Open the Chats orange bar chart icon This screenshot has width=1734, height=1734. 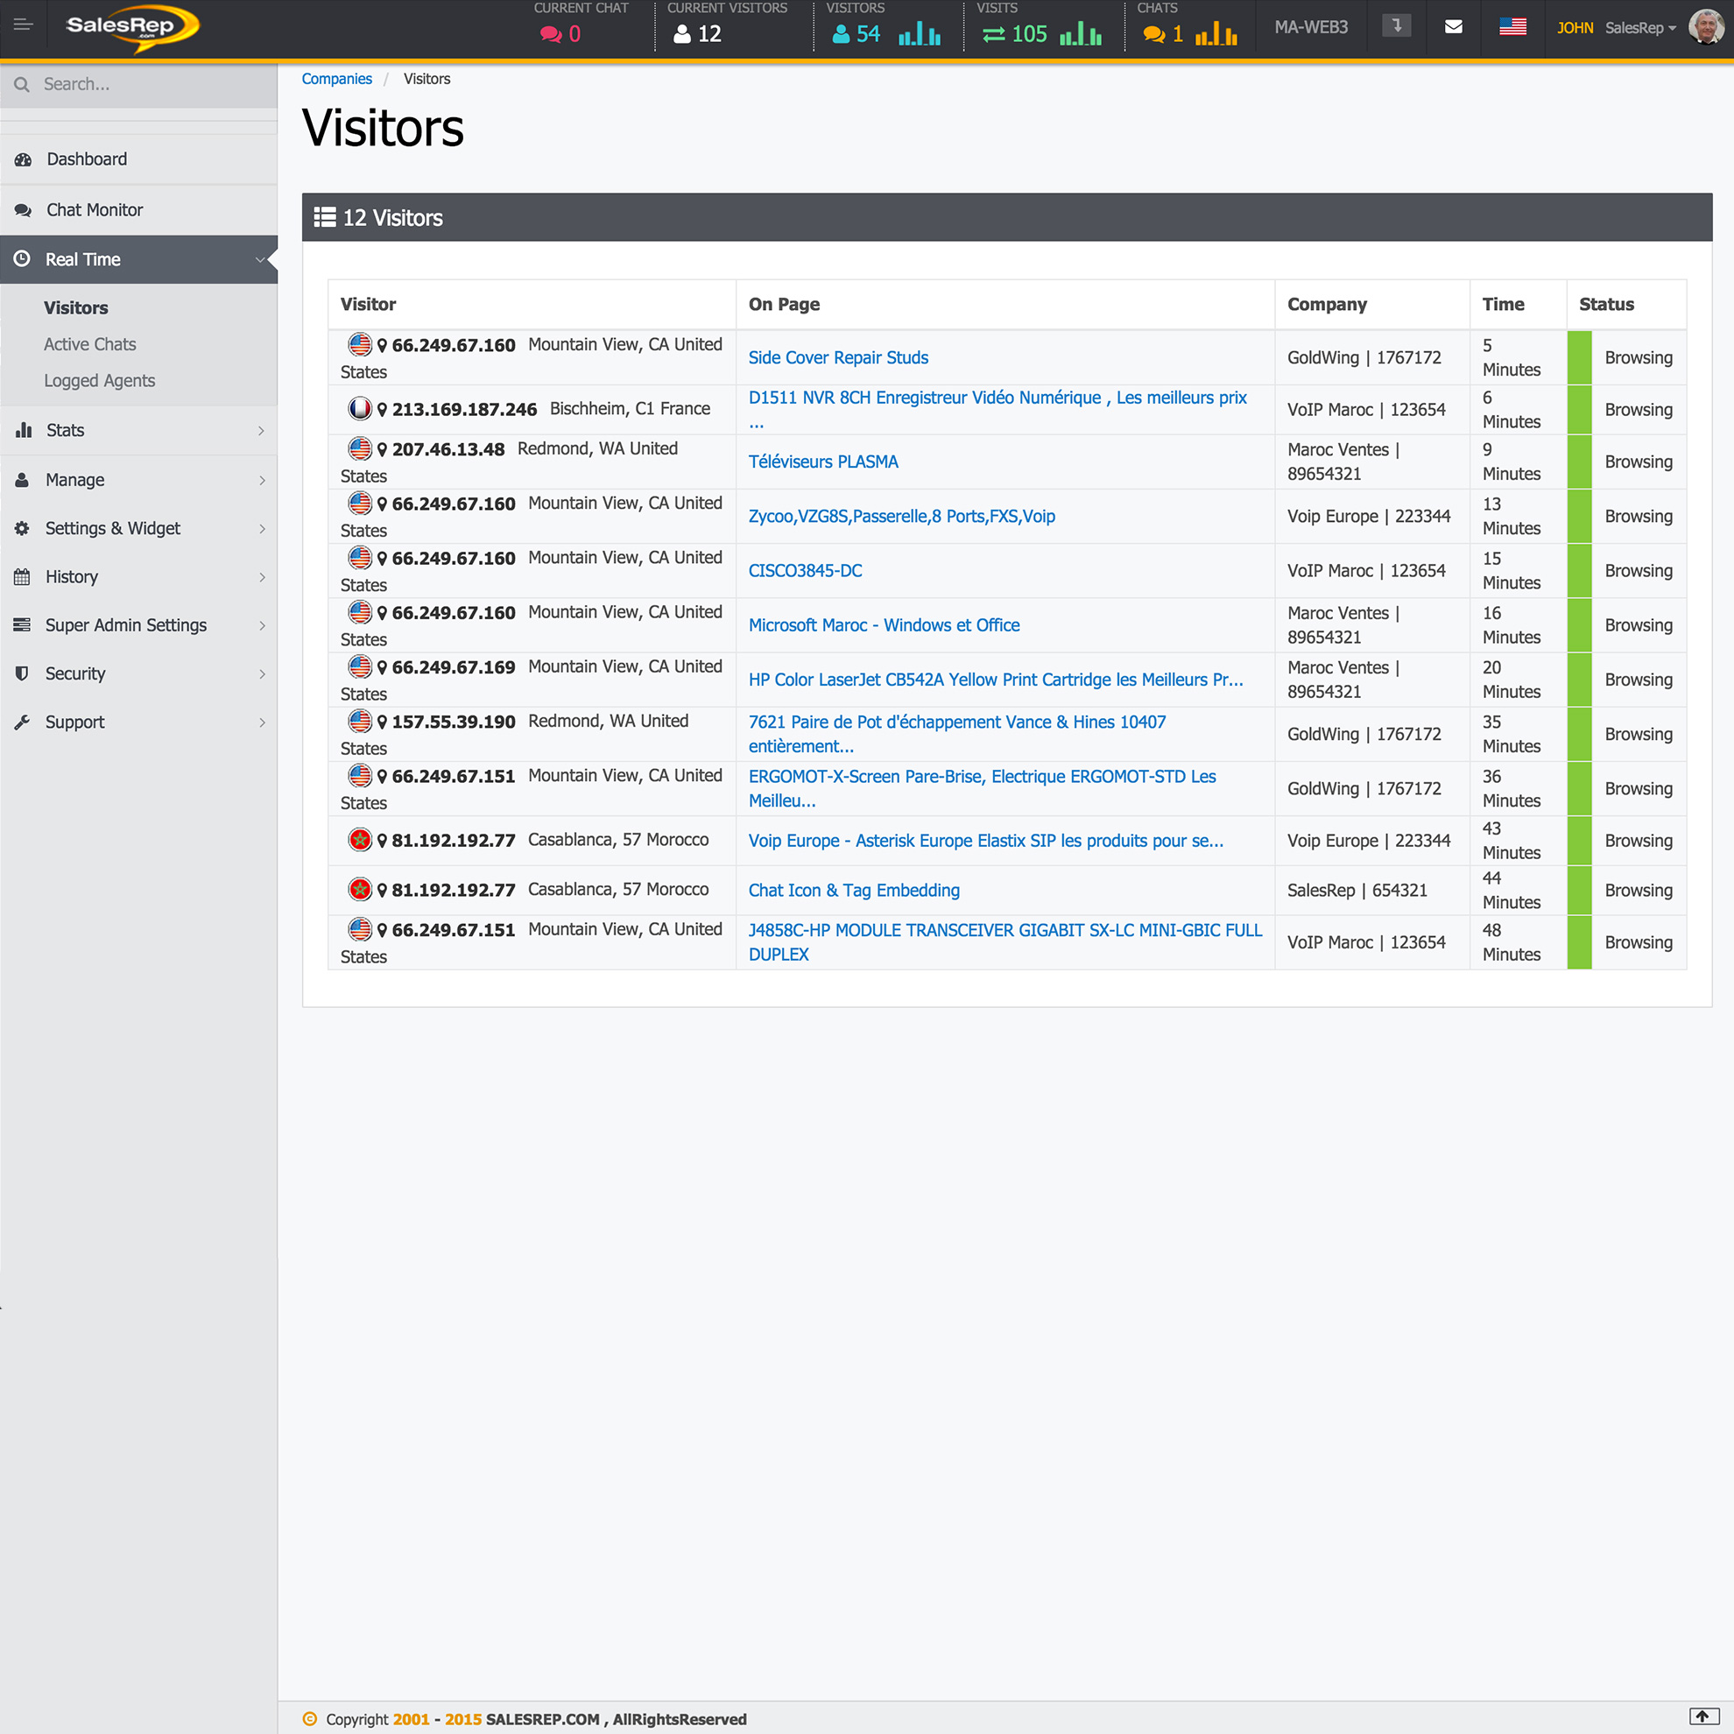[1216, 34]
